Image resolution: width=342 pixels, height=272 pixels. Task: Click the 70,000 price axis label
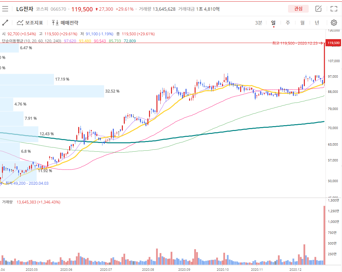tap(333, 128)
